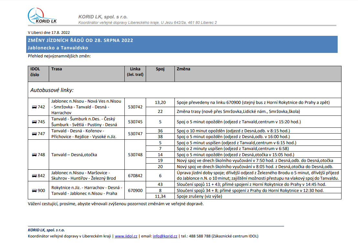Click the phone number 'tel.: 488 588 788'
The image size is (358, 251).
(196, 236)
